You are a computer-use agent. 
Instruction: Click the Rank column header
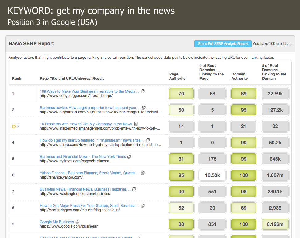coord(17,78)
